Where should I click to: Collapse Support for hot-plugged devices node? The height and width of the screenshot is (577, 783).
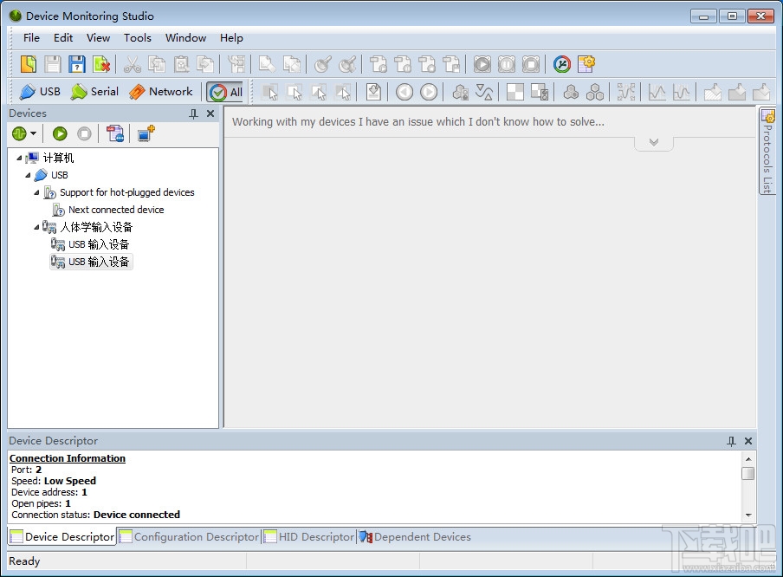pyautogui.click(x=36, y=192)
